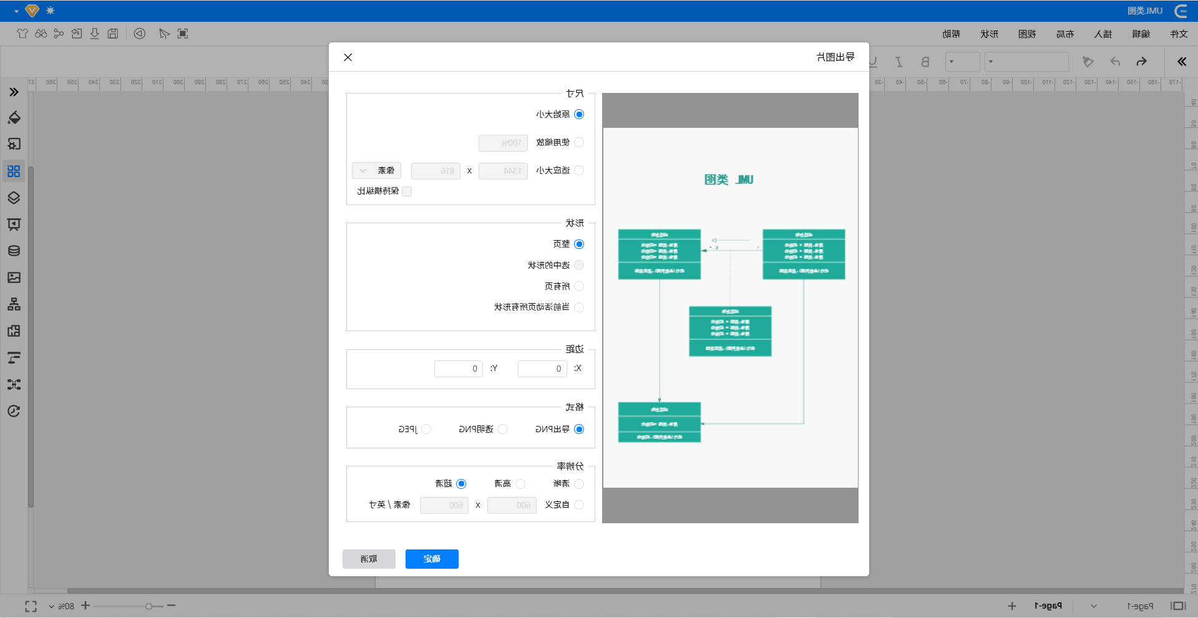Save using the floppy disk icon
This screenshot has width=1198, height=618.
point(113,34)
